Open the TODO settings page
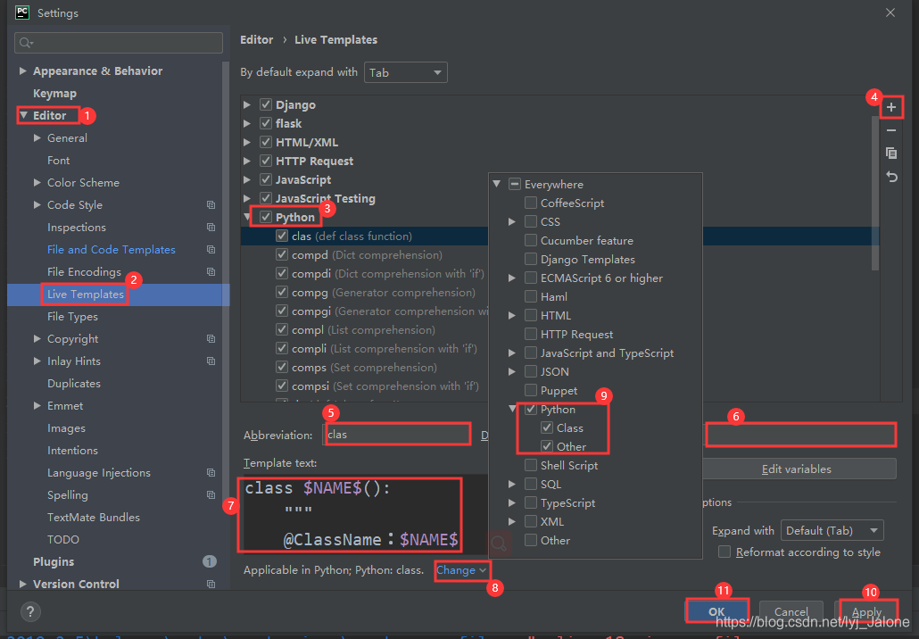The image size is (919, 639). [63, 539]
